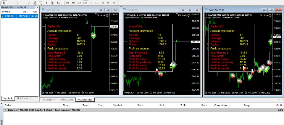This screenshot has height=125, width=284.
Task: Open the Arrows tool dropdown arrow
Action: coord(62,3)
